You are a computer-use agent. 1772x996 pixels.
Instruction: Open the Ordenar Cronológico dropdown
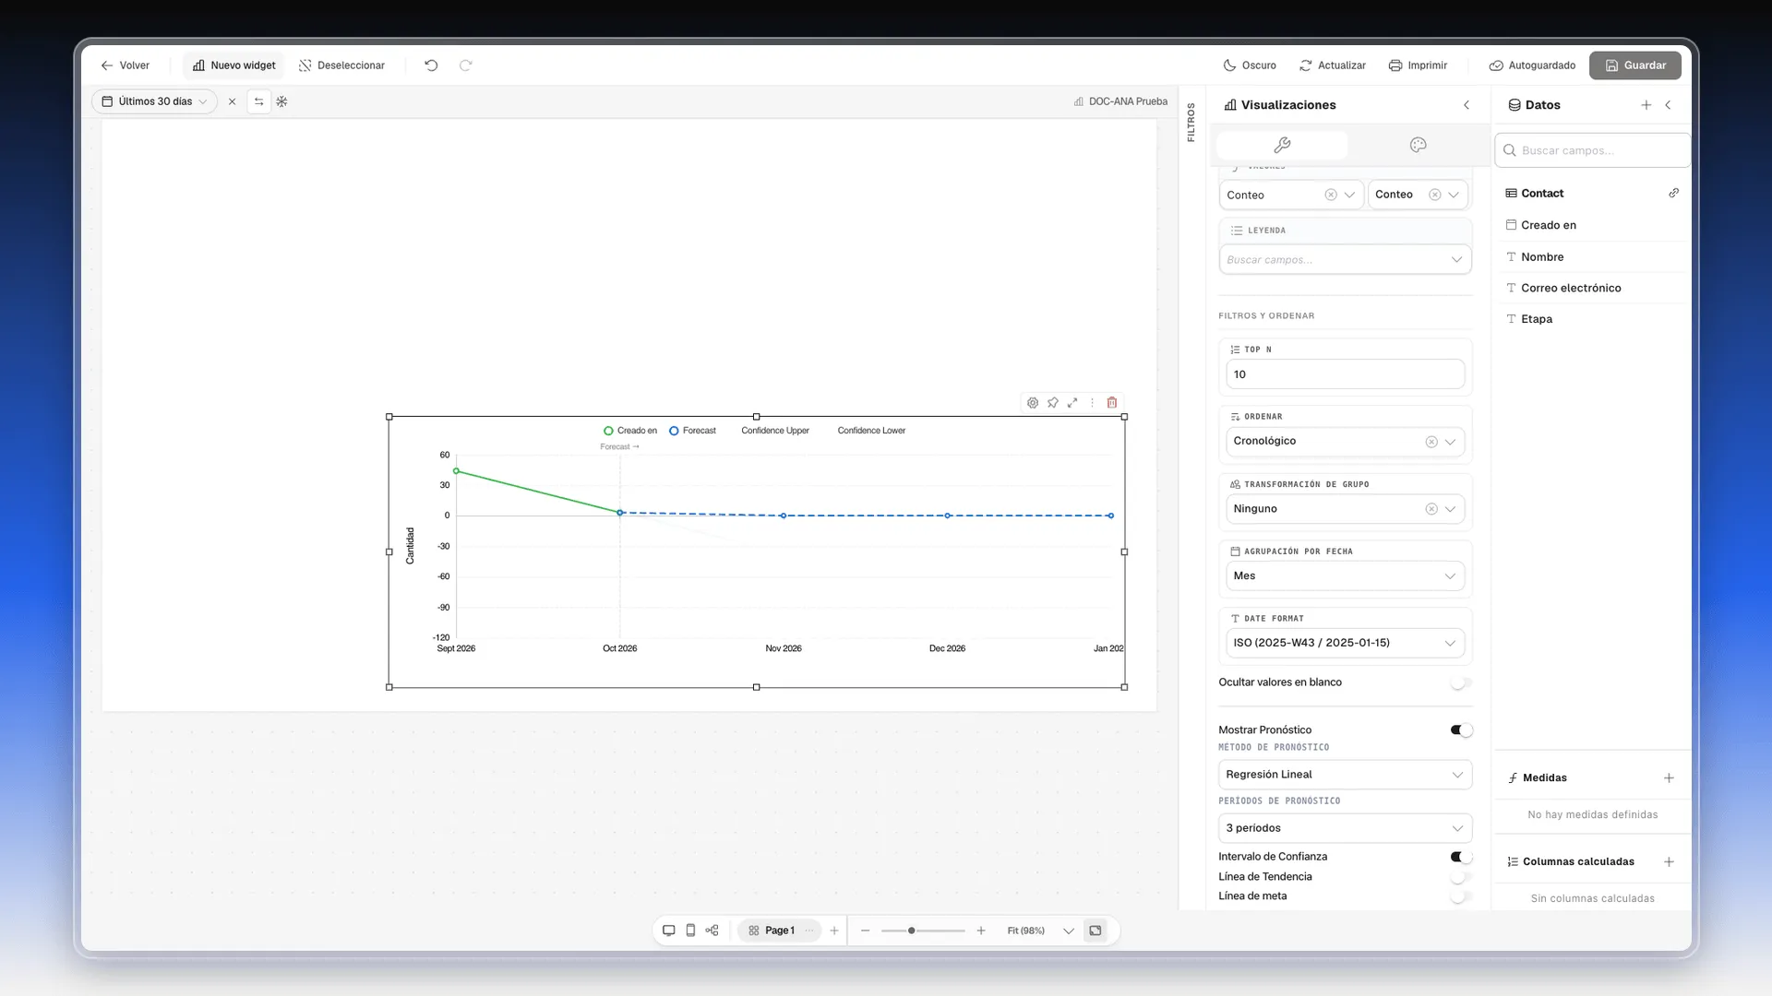(x=1345, y=442)
